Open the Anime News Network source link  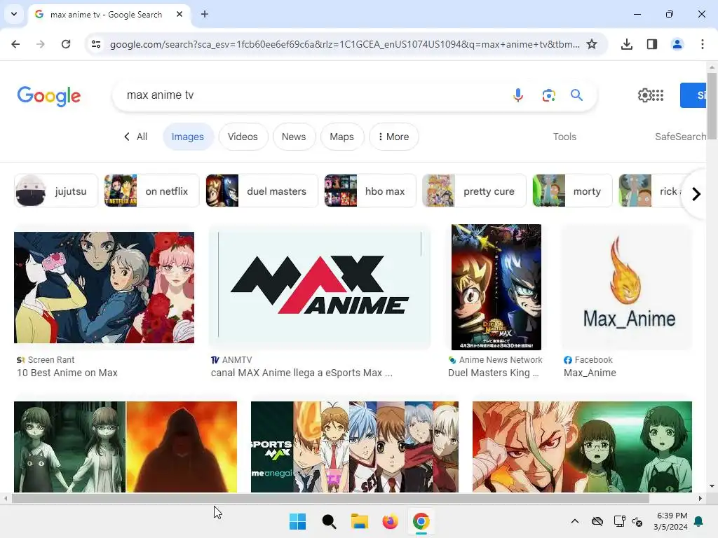[x=496, y=360]
